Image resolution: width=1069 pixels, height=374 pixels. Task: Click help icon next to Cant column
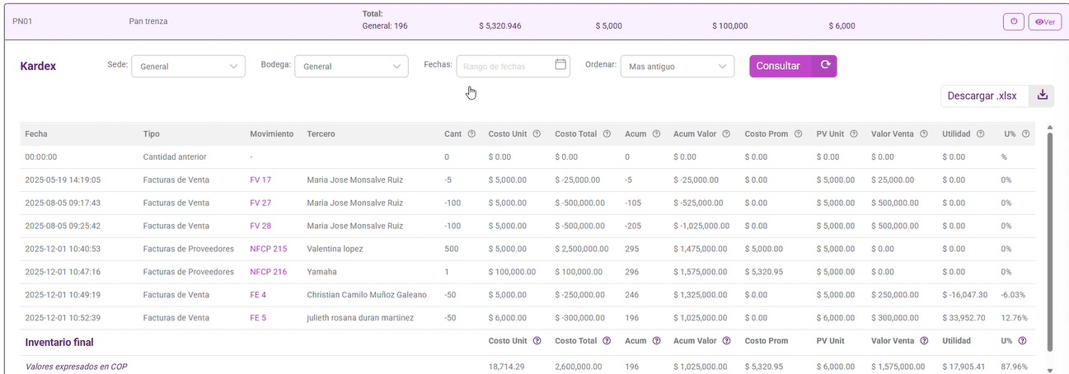coord(471,134)
